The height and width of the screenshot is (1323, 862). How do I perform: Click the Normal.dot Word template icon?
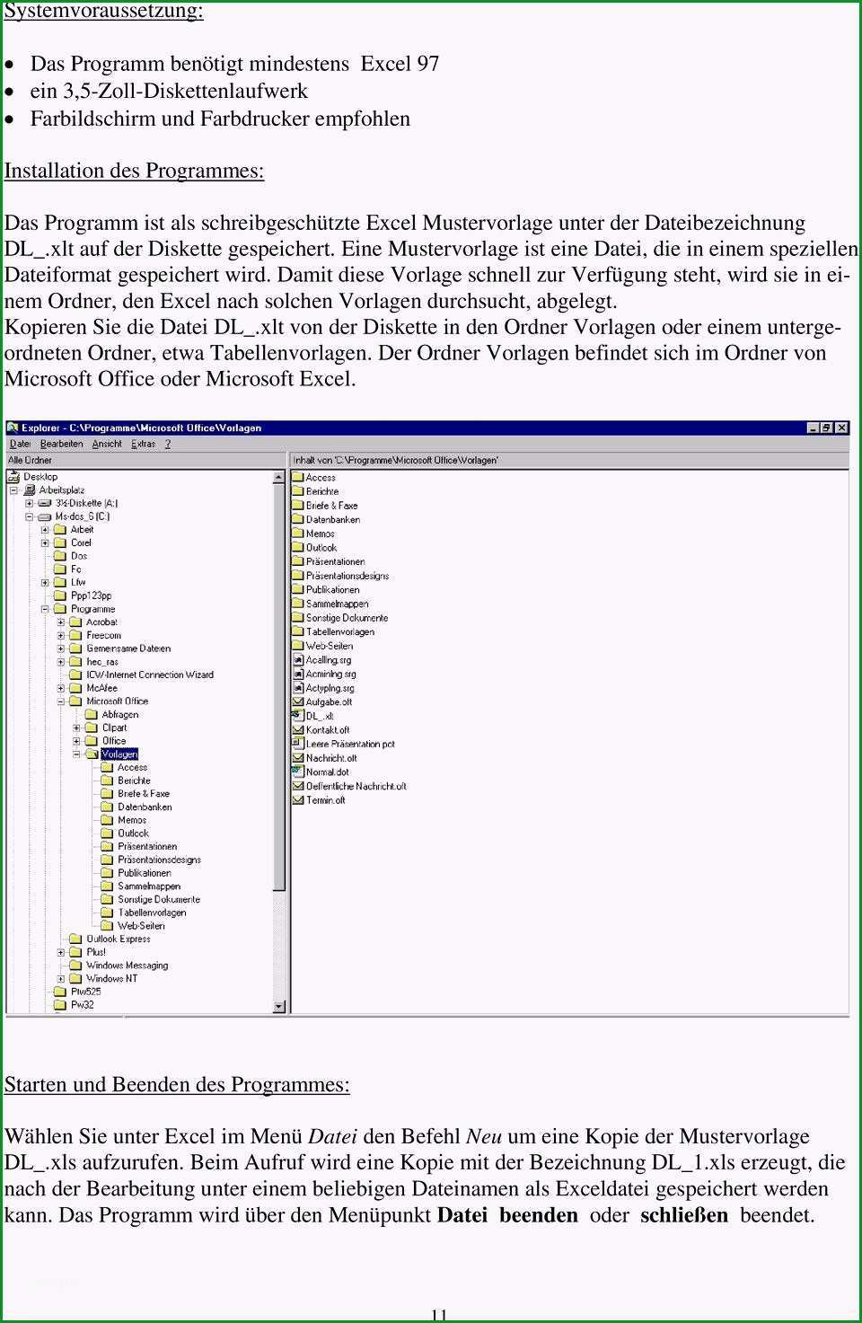(x=298, y=772)
